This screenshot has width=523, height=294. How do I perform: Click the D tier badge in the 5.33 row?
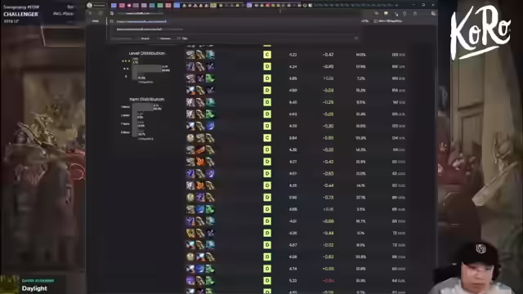(x=267, y=281)
